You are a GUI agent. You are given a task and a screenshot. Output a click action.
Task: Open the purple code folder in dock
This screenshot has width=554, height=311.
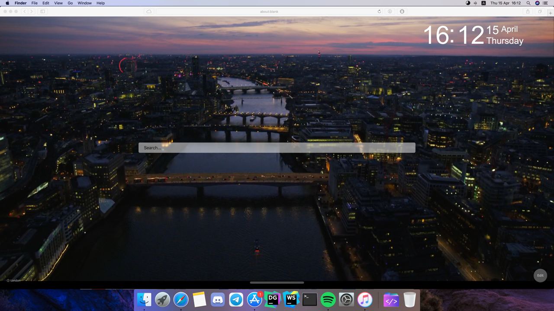tap(391, 300)
